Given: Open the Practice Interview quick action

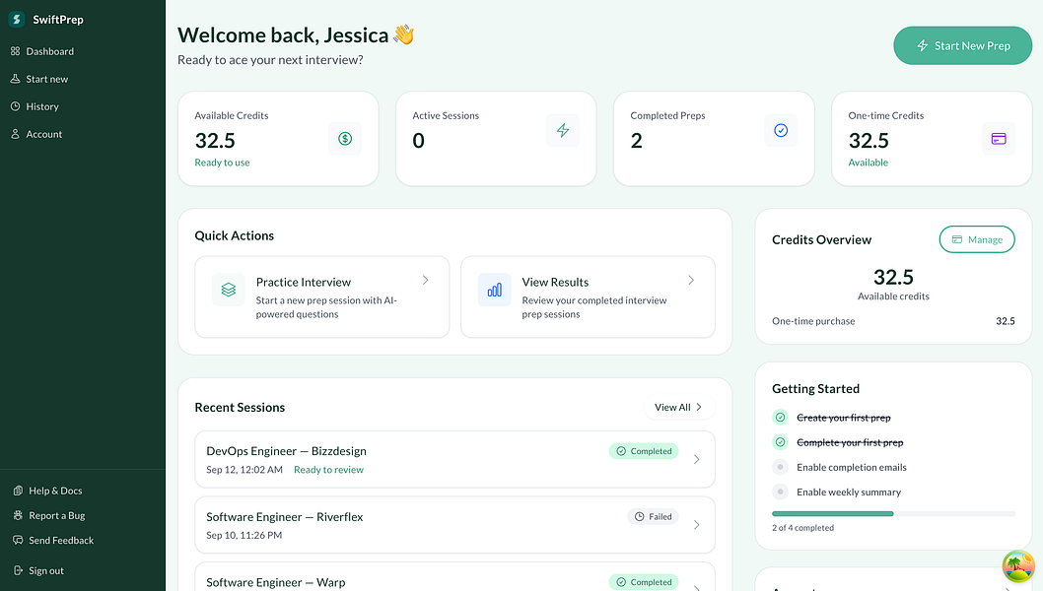Looking at the screenshot, I should pyautogui.click(x=322, y=297).
